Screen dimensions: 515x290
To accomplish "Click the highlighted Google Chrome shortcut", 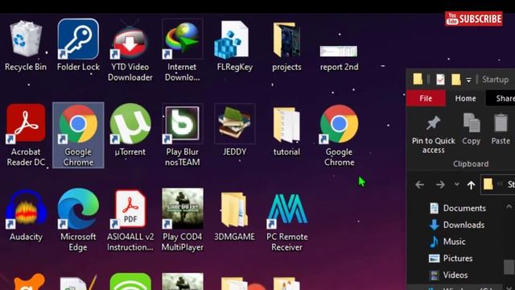I will pyautogui.click(x=78, y=135).
